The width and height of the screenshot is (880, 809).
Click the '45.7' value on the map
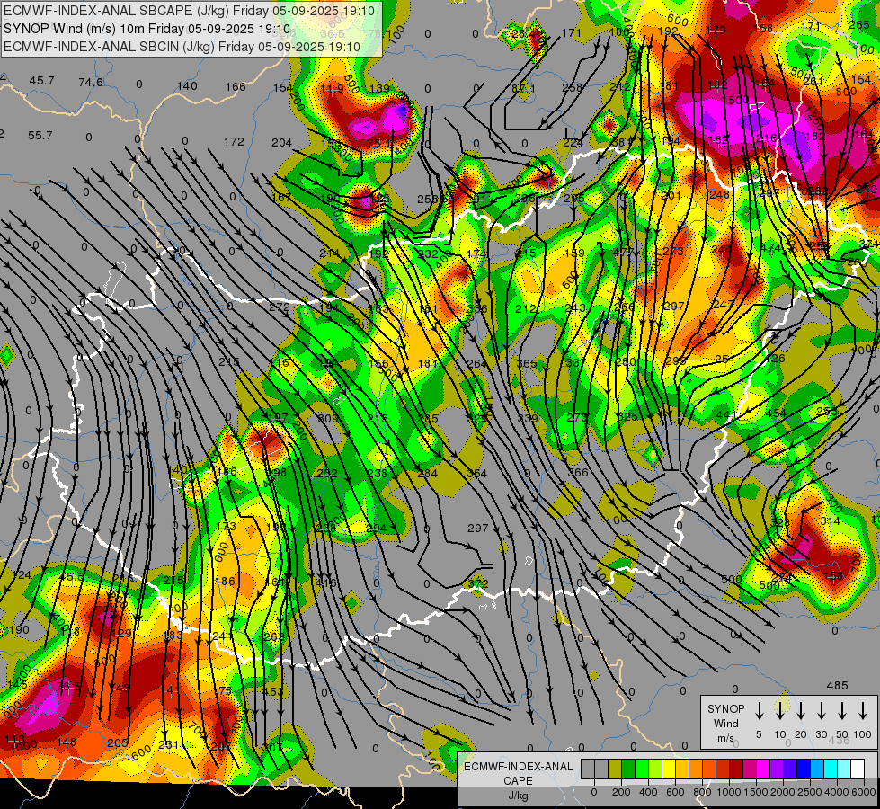[41, 81]
